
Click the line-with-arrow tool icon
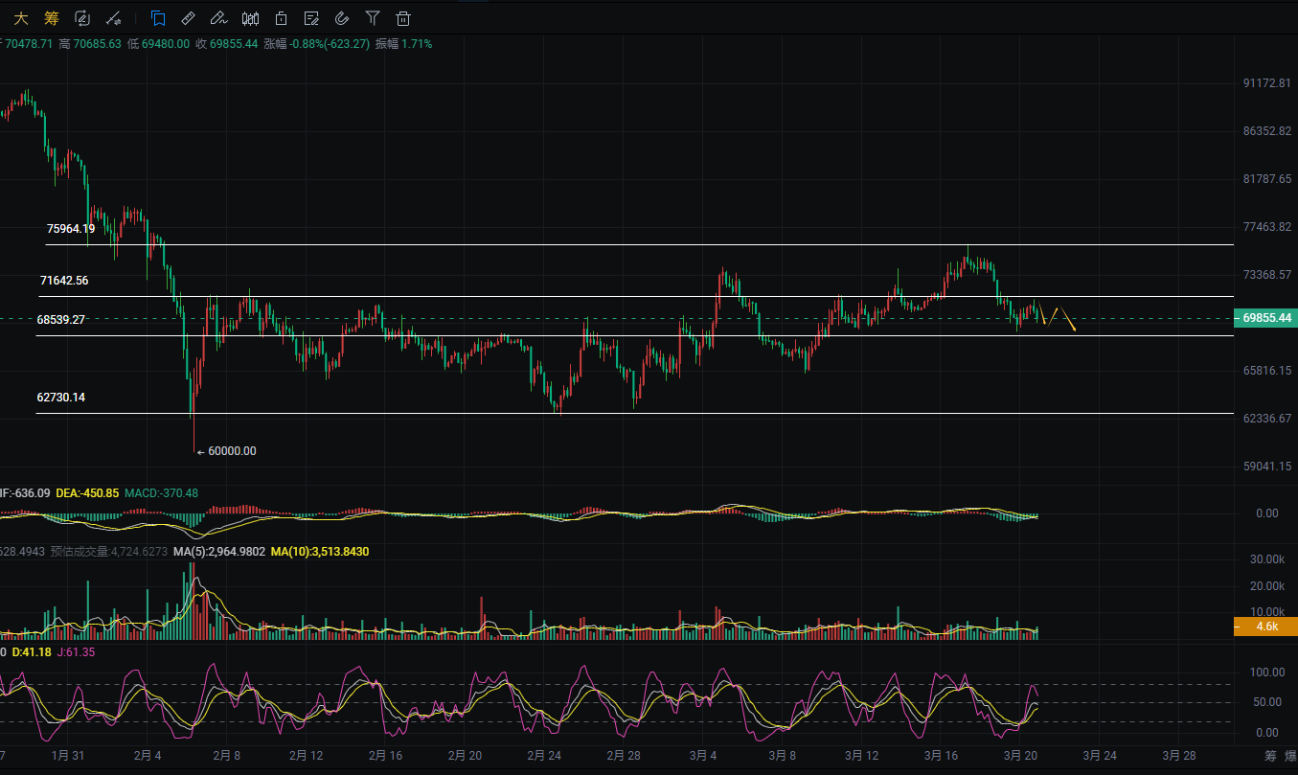pos(113,17)
